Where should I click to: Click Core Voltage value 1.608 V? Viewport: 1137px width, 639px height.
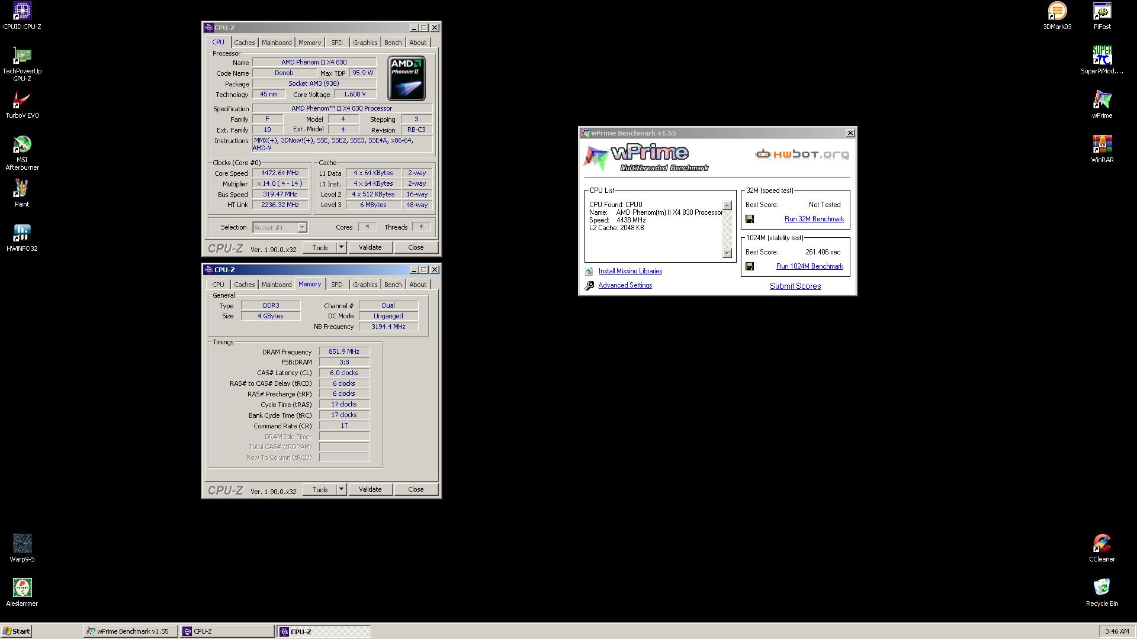[x=354, y=94]
